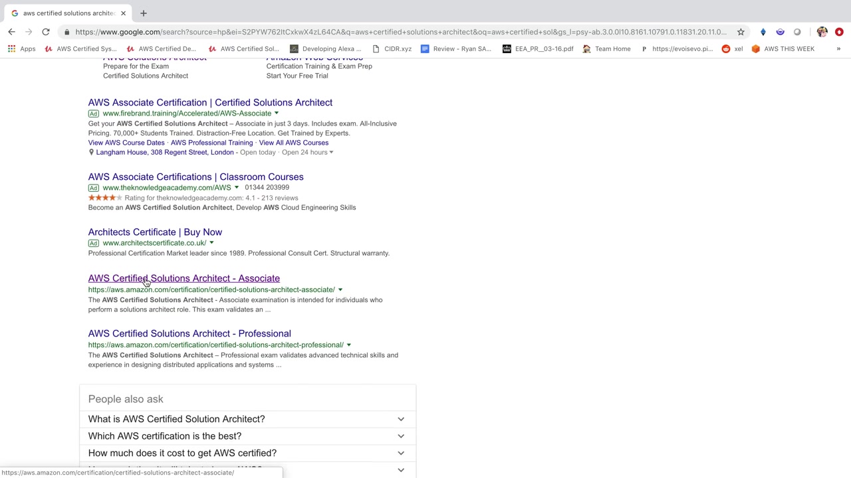
Task: Expand the solutions-architect-professional URL dropdown arrow
Action: click(348, 345)
